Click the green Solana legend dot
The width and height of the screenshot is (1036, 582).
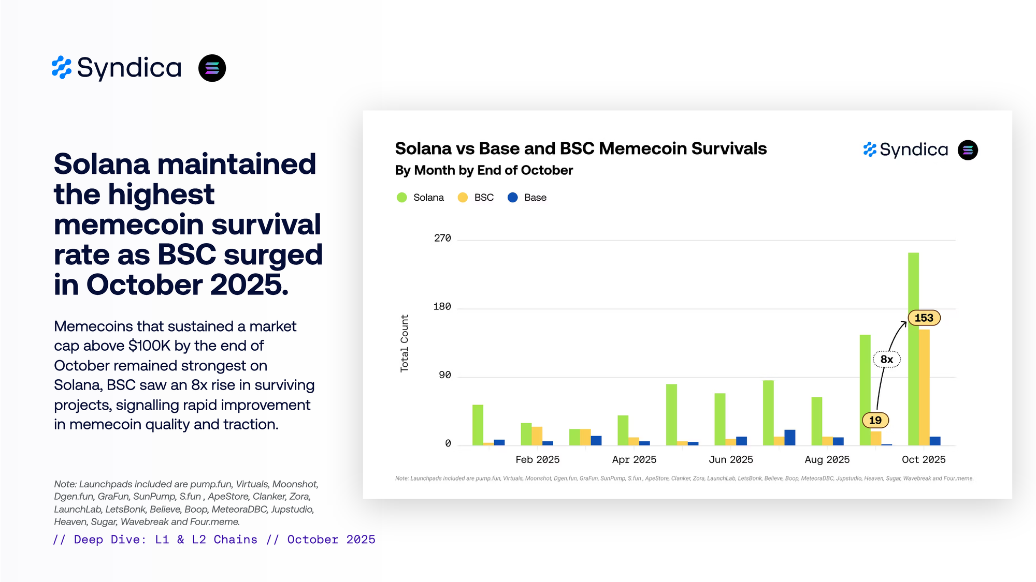coord(401,198)
